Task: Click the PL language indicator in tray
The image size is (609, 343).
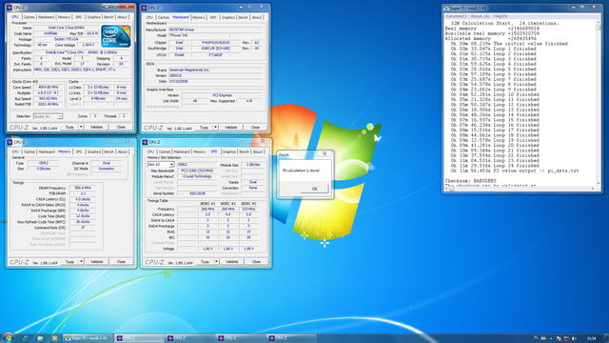Action: 537,338
